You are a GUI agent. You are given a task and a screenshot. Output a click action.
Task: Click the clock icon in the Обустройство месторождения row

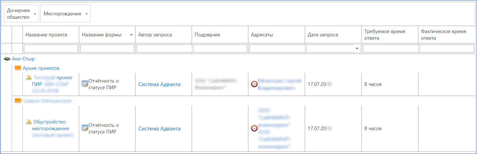pyautogui.click(x=254, y=128)
